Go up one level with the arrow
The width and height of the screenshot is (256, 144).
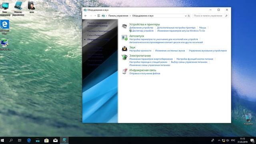pyautogui.click(x=99, y=16)
